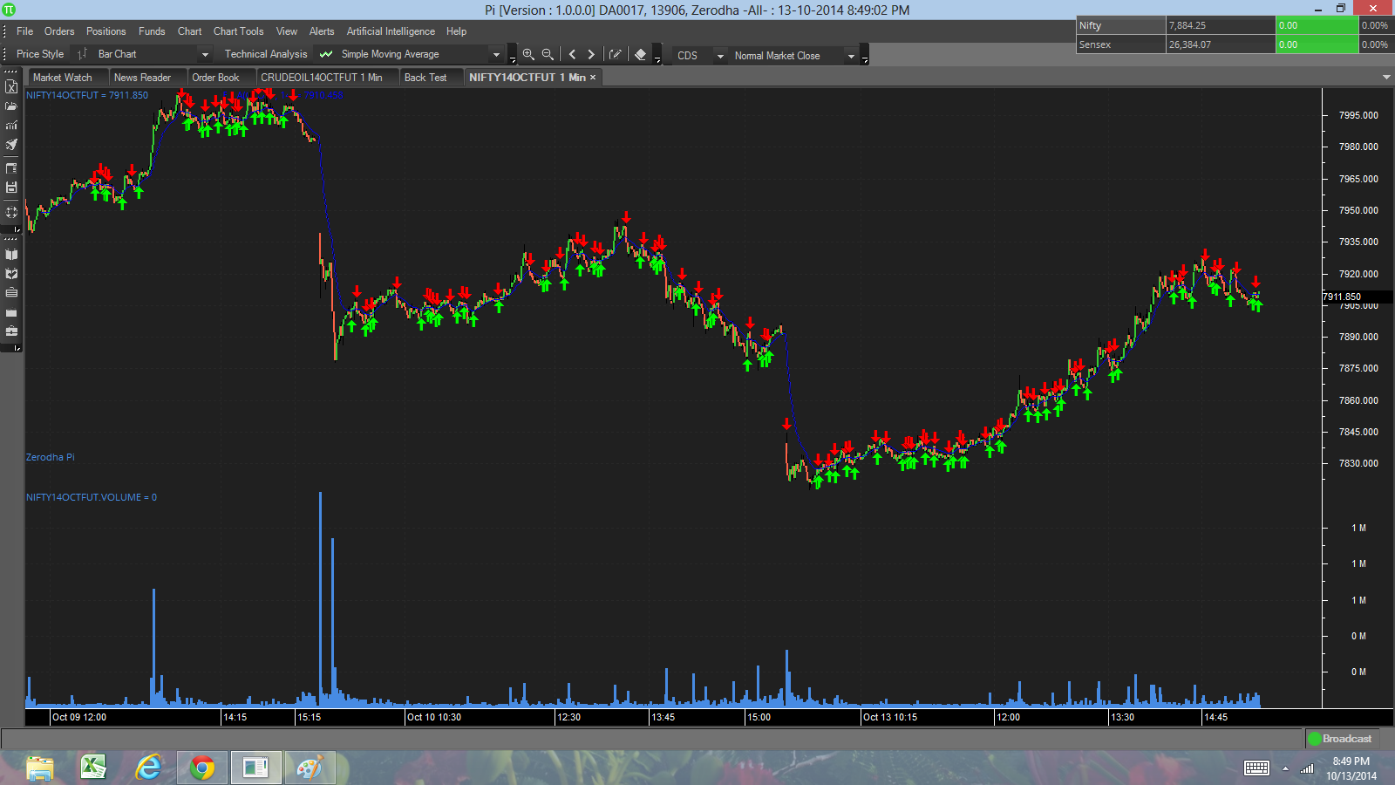Click the window layout icon in left toolbar
The height and width of the screenshot is (785, 1395).
[x=11, y=168]
